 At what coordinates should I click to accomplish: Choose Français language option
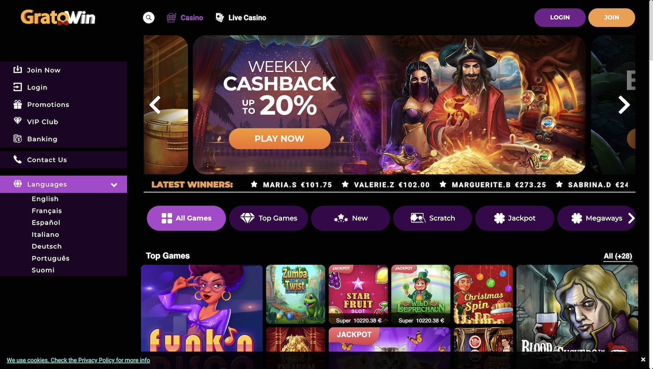coord(47,211)
